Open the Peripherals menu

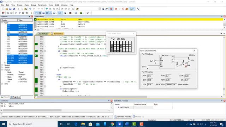(42, 5)
